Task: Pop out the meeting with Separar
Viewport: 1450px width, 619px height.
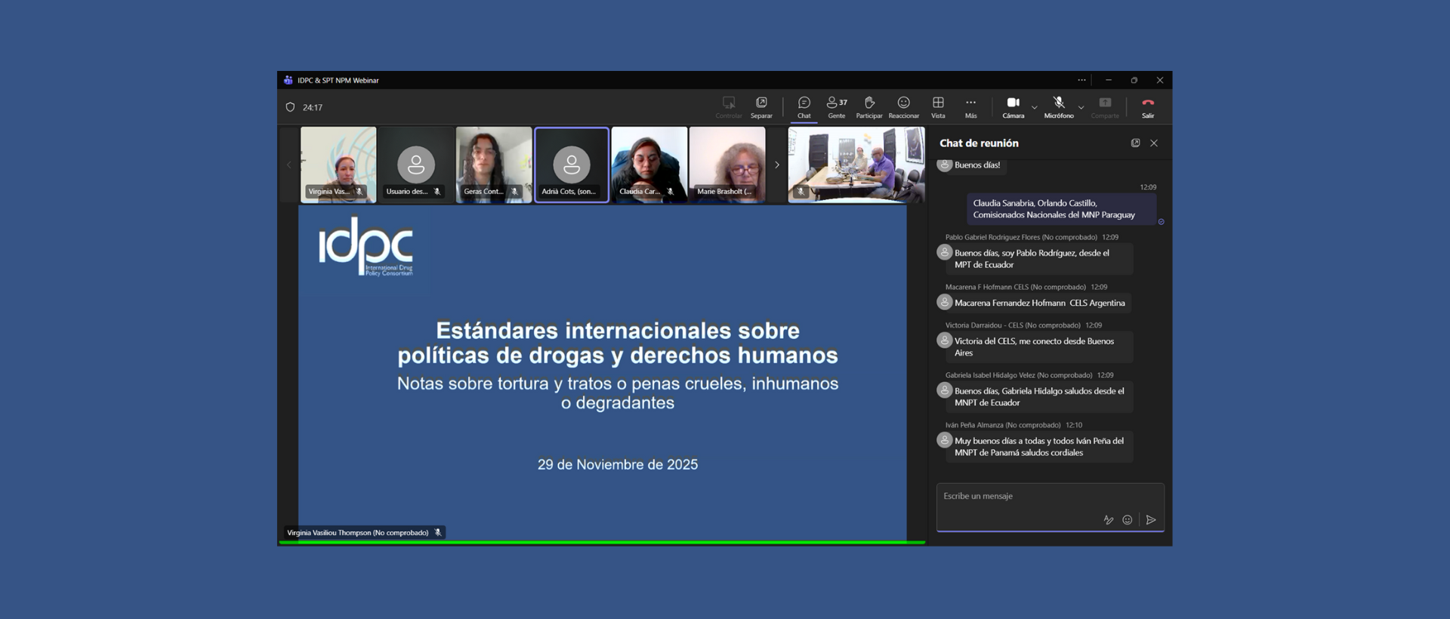Action: [x=761, y=106]
